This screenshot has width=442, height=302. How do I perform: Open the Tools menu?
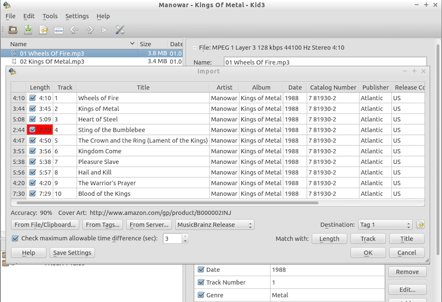click(x=50, y=16)
